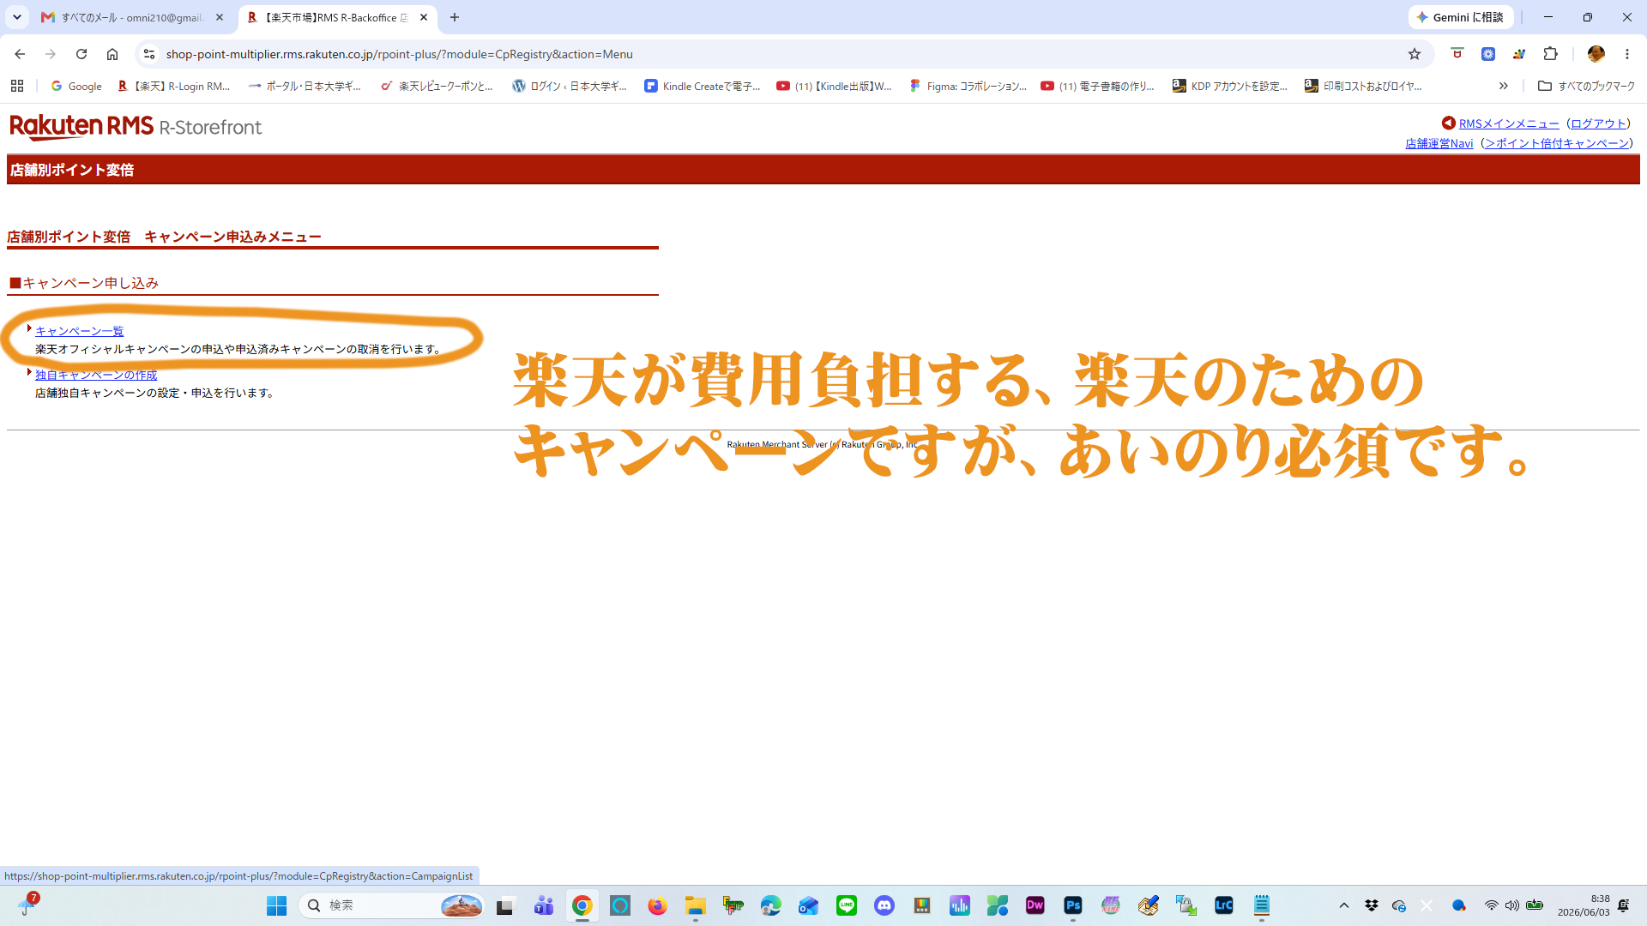This screenshot has height=926, width=1647.
Task: Click the browser Back button
Action: pyautogui.click(x=20, y=54)
